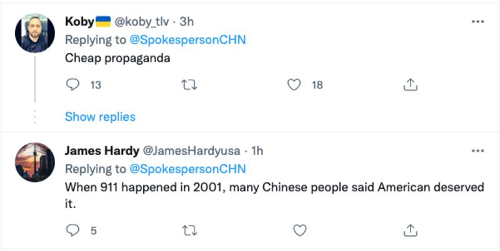Image resolution: width=500 pixels, height=251 pixels.
Task: Open the more options menu on Koby's tweet
Action: point(477,21)
